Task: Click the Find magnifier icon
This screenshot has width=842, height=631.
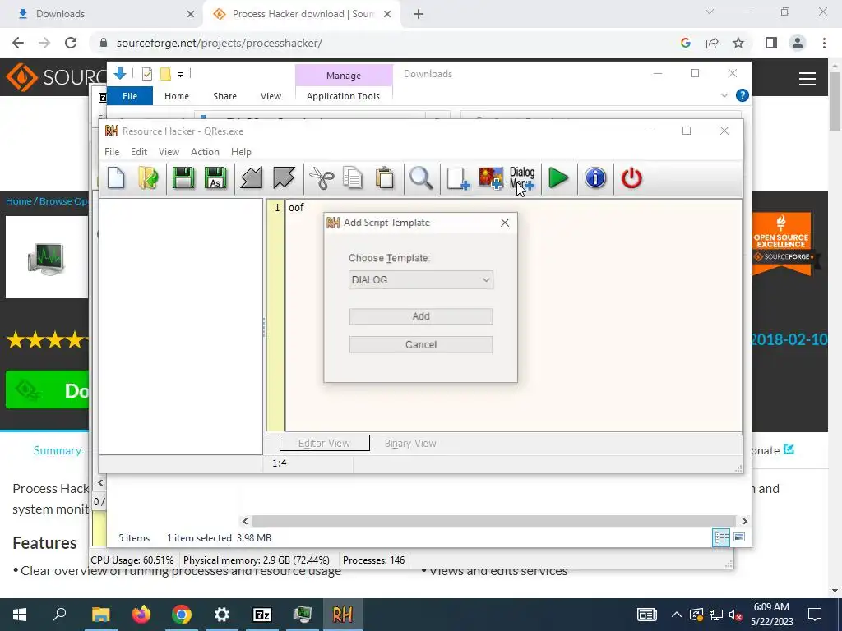Action: (x=421, y=178)
